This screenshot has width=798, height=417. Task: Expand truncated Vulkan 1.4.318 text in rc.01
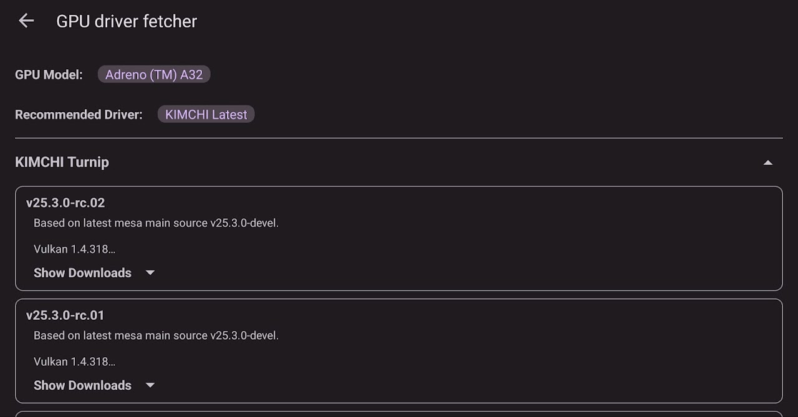click(x=74, y=362)
